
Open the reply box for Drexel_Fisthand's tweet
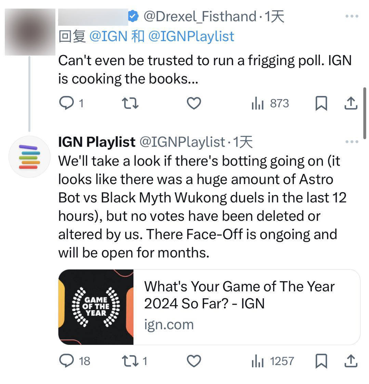pos(66,103)
